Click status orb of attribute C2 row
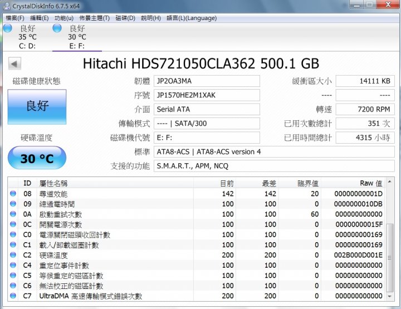The height and width of the screenshot is (309, 401). tap(13, 255)
